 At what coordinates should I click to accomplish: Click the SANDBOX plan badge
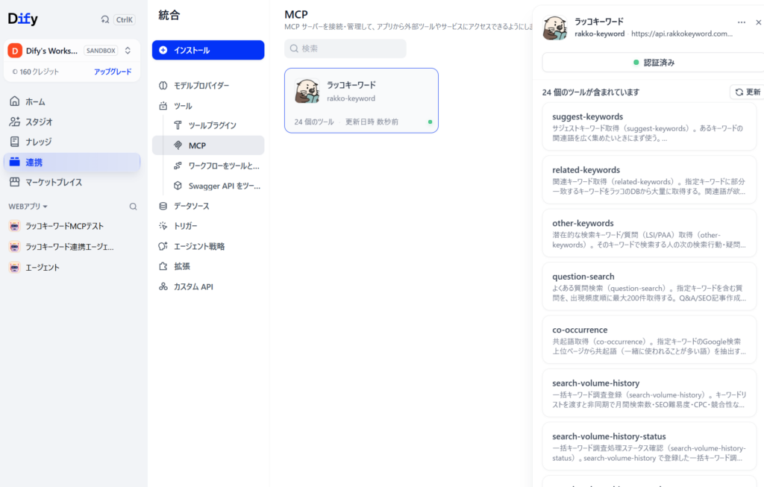tap(101, 51)
